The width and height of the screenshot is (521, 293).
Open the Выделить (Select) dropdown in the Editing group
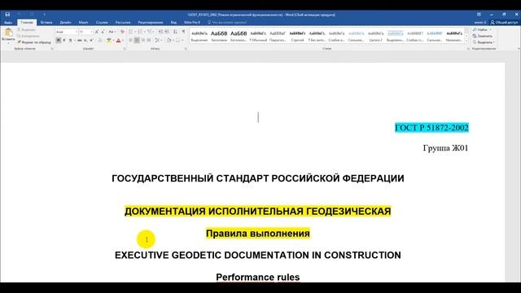(x=484, y=42)
